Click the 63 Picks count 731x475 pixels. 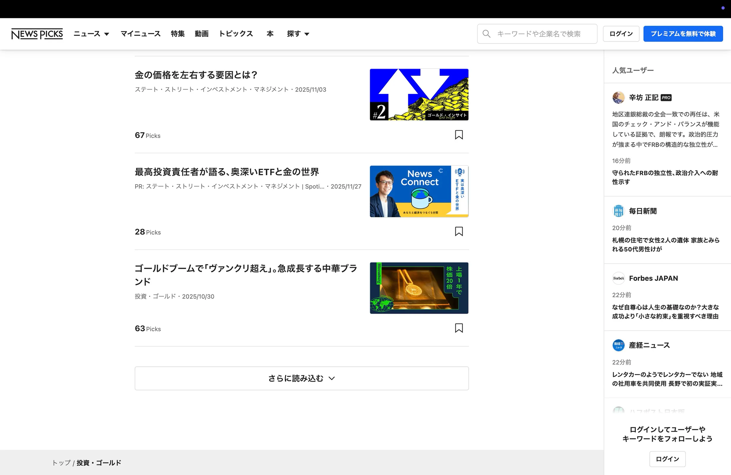[x=148, y=329]
